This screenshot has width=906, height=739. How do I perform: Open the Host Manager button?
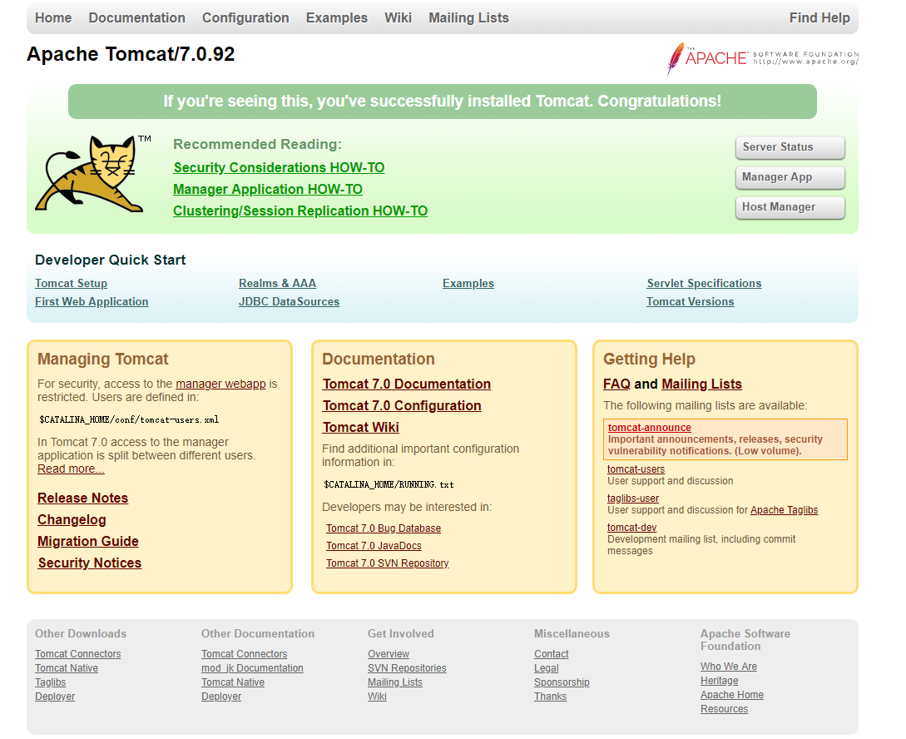point(790,207)
